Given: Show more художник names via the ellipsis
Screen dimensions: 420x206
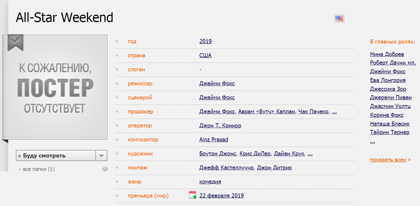Looking at the screenshot, I should click(310, 154).
